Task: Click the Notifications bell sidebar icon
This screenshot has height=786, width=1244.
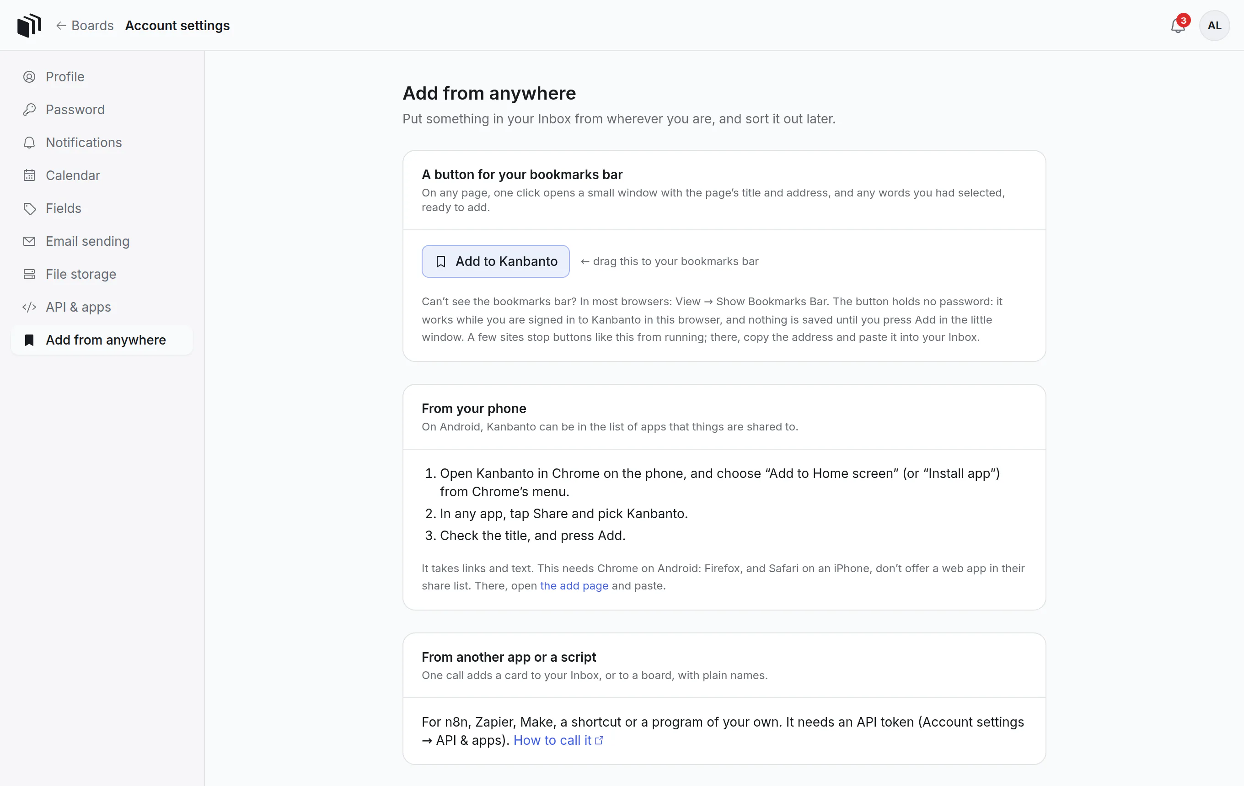Action: point(29,143)
